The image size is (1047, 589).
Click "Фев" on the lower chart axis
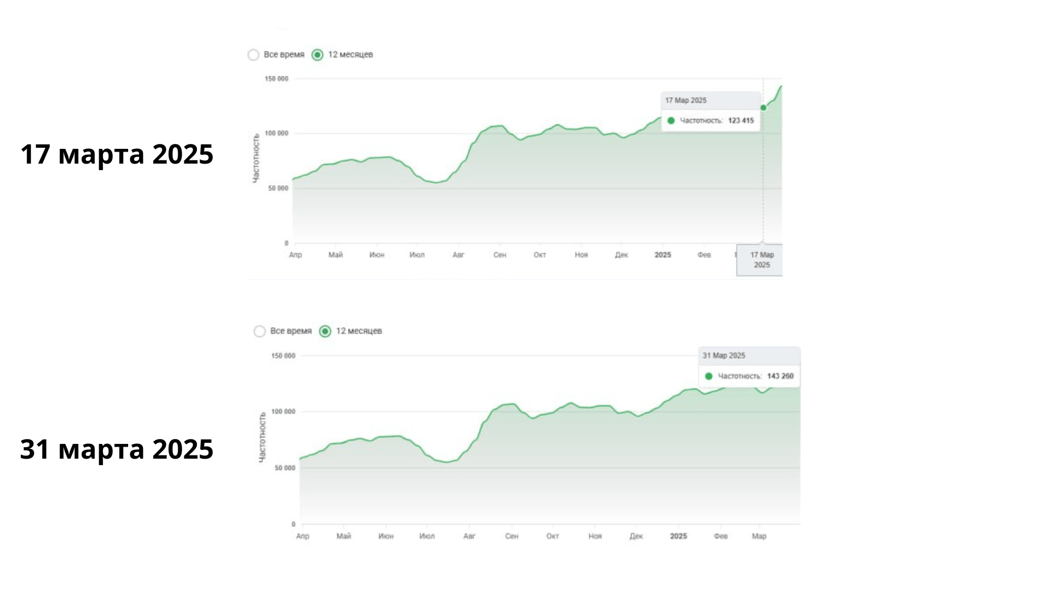click(720, 537)
